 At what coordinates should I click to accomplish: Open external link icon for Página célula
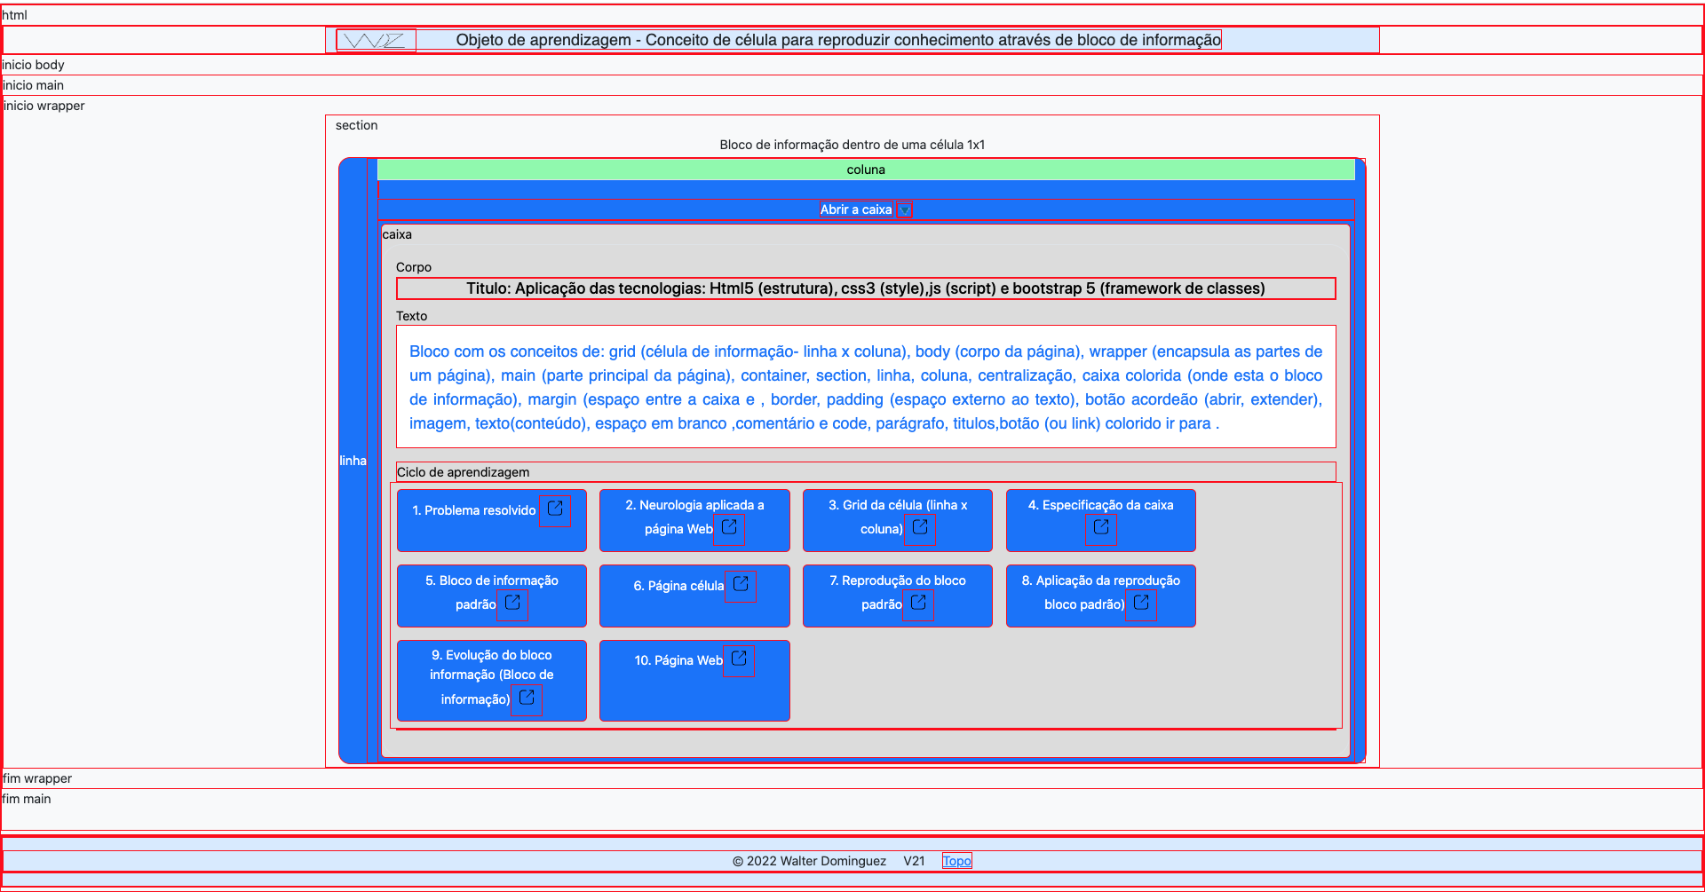[x=741, y=585]
